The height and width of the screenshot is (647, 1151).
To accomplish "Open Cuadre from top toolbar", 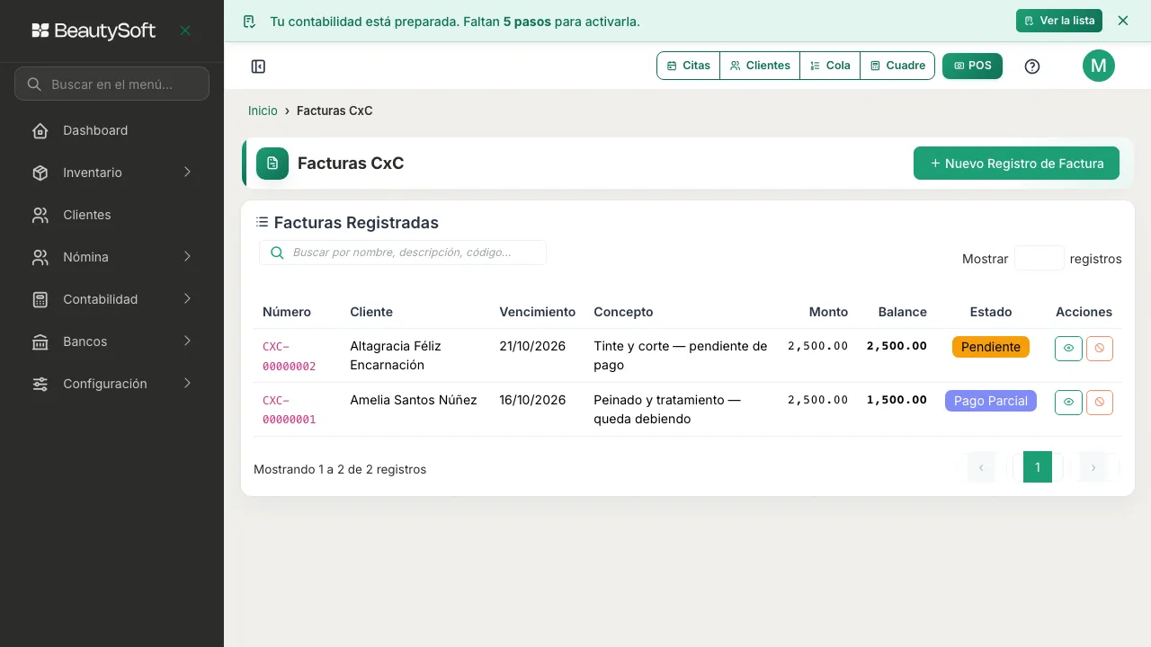I will 897,66.
